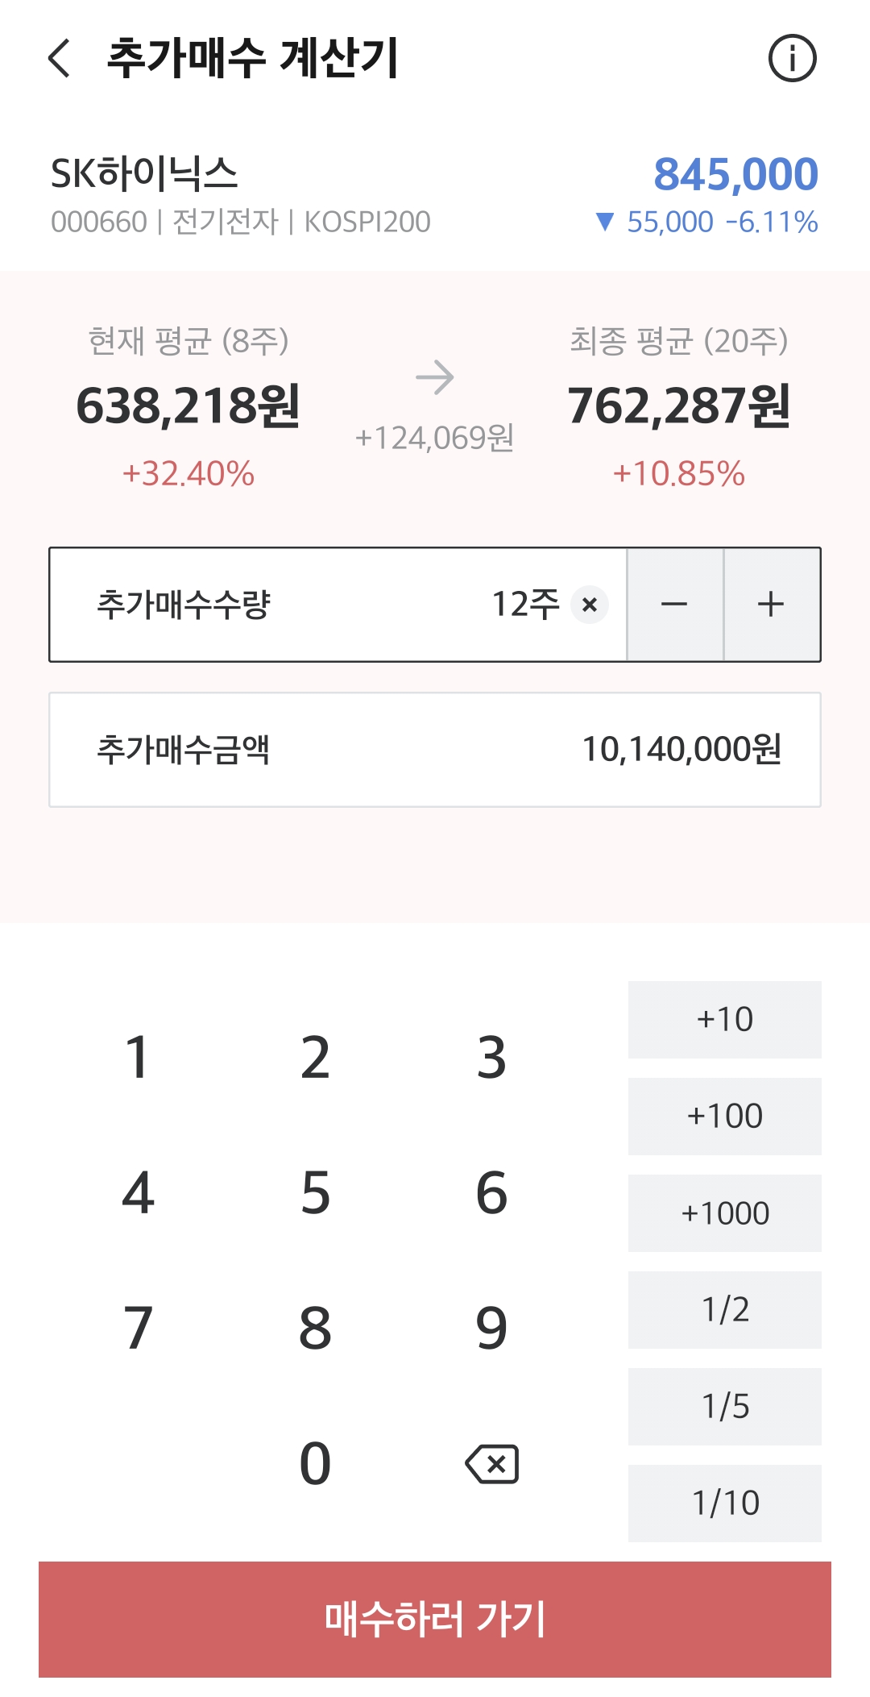Decrease quantity with the minus stepper
Screen dimensions: 870x1697
[675, 605]
